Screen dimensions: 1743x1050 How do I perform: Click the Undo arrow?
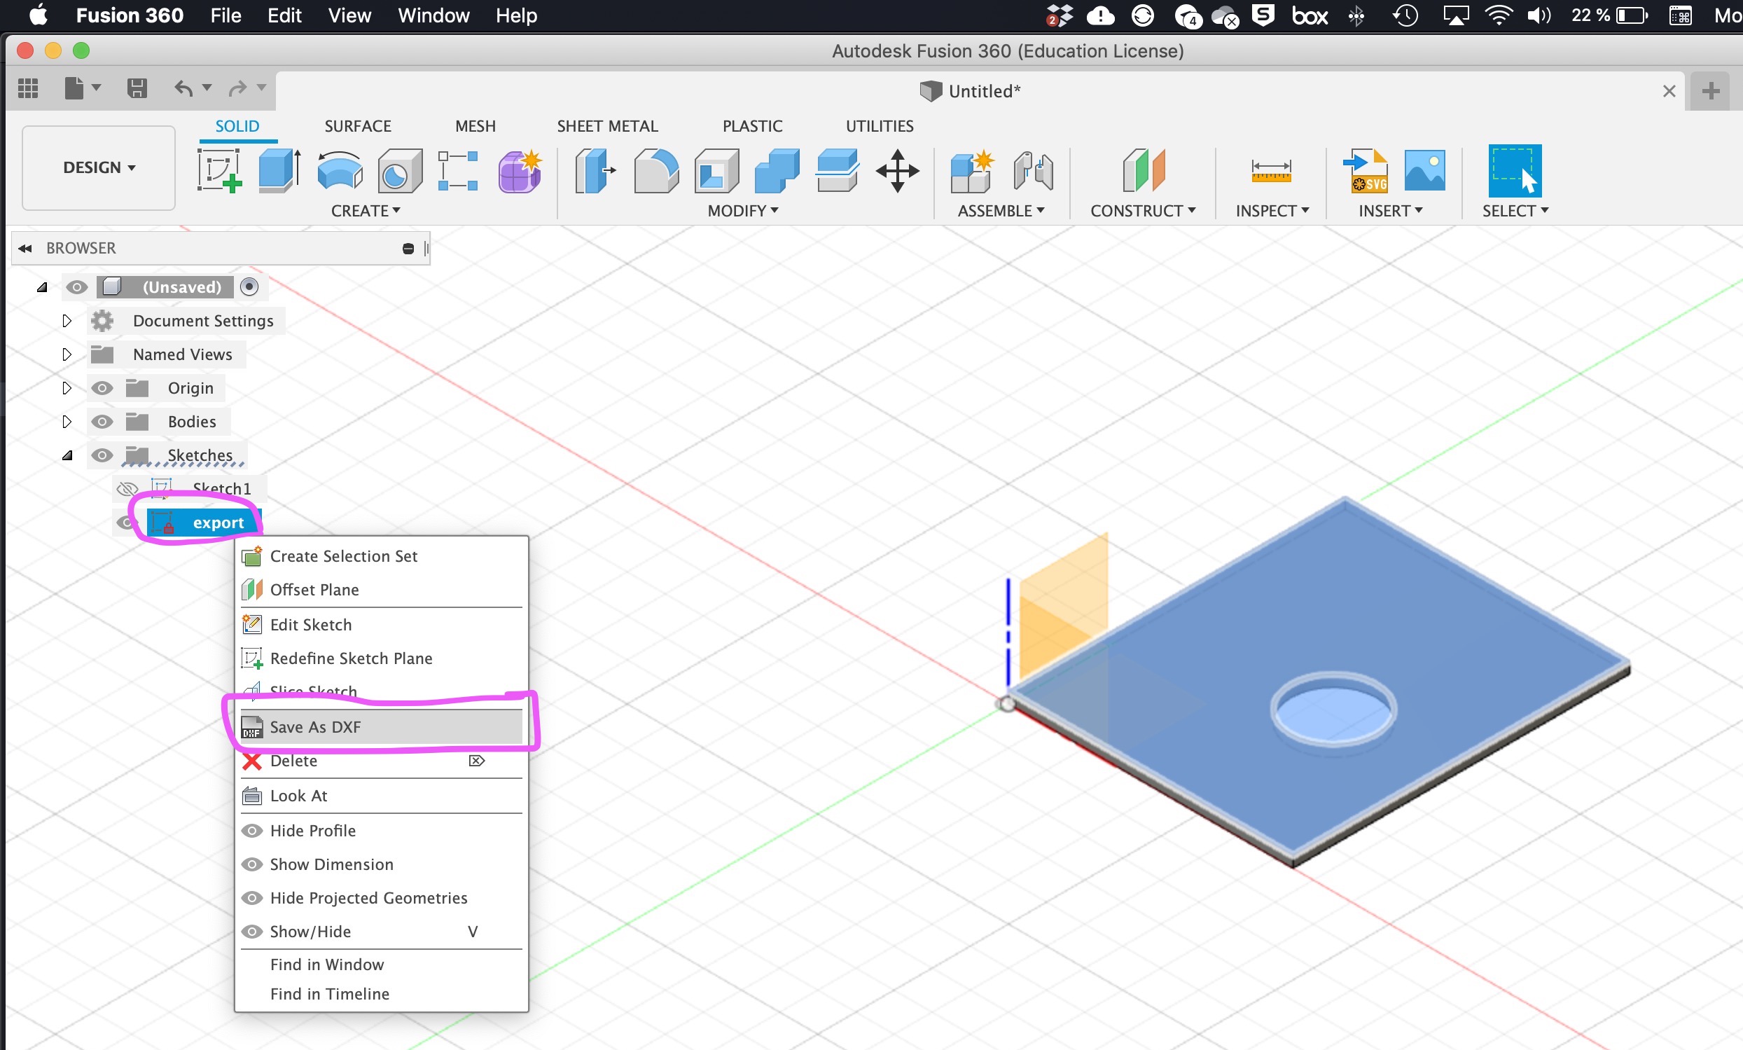tap(183, 88)
